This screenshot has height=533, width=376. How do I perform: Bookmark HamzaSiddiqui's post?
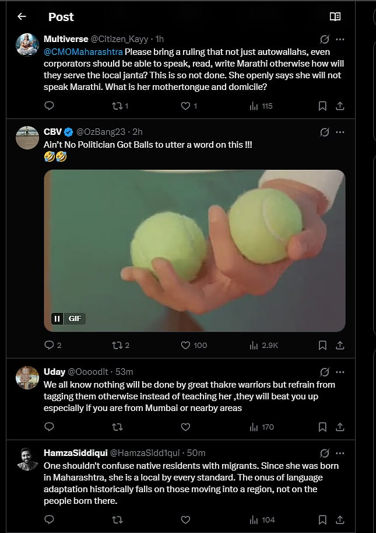(x=322, y=519)
